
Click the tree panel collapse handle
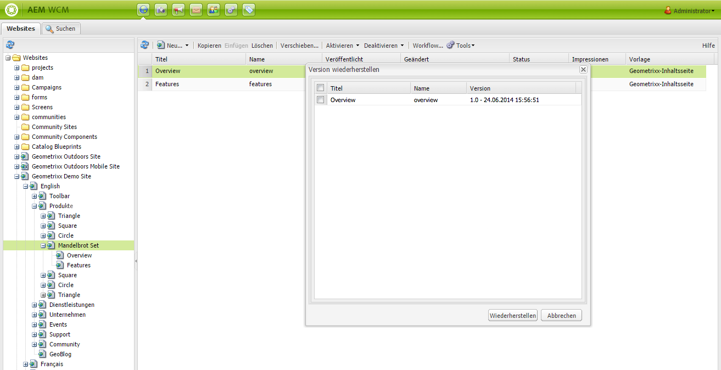[x=136, y=261]
